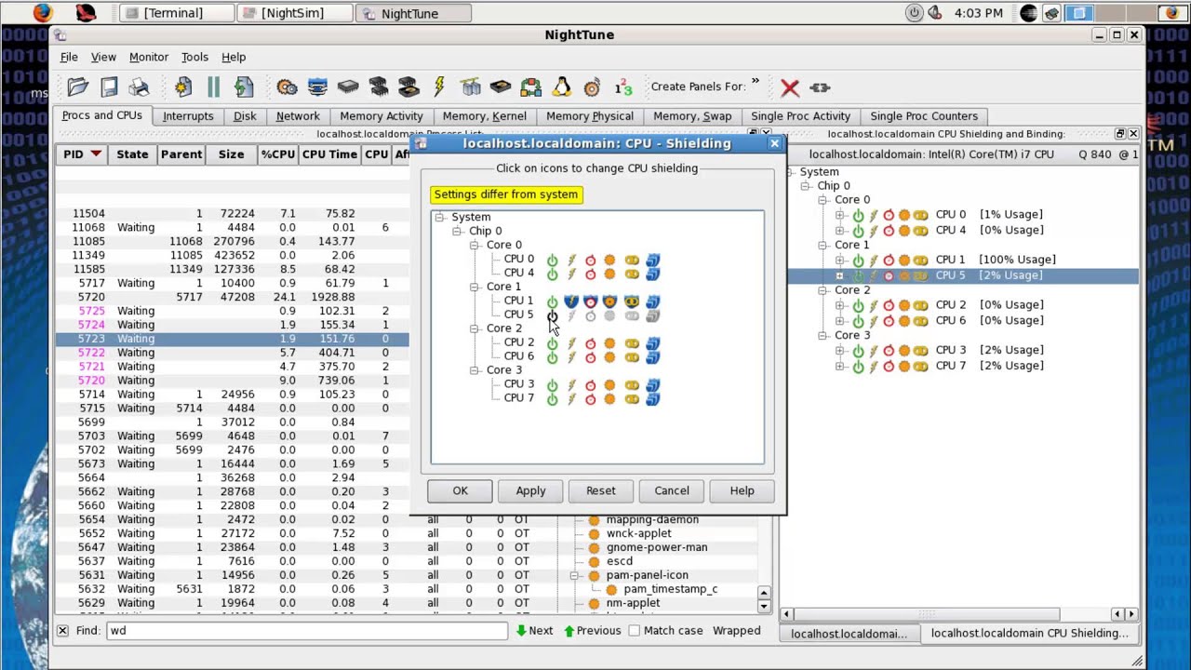1191x670 pixels.
Task: Click the gear cogs toolbar icon
Action: pos(287,87)
